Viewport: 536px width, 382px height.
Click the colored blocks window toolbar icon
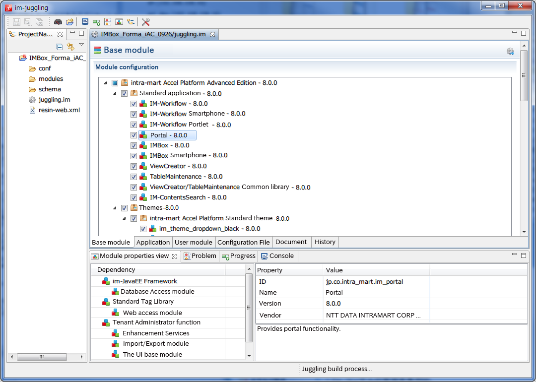[119, 22]
